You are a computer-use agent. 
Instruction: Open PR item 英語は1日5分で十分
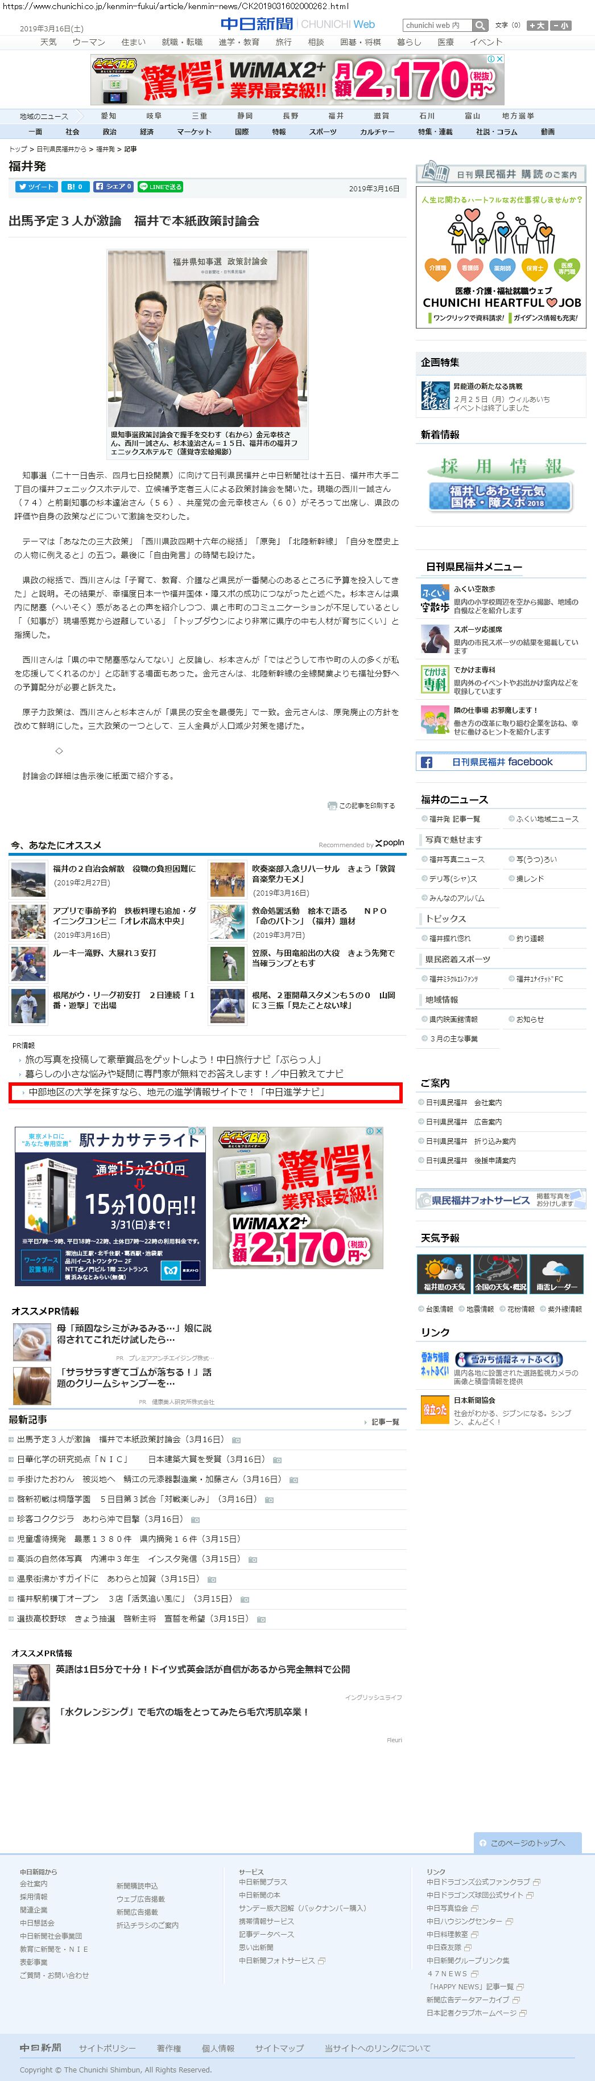203,1669
